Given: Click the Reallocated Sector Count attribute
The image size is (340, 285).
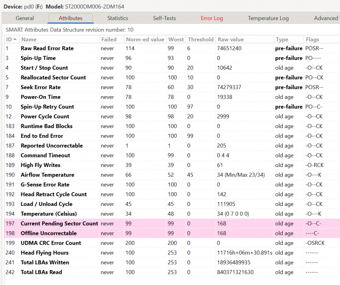Looking at the screenshot, I should pyautogui.click(x=53, y=78).
